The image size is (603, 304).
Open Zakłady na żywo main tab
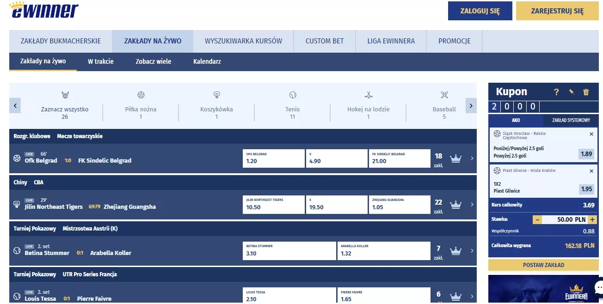click(153, 41)
